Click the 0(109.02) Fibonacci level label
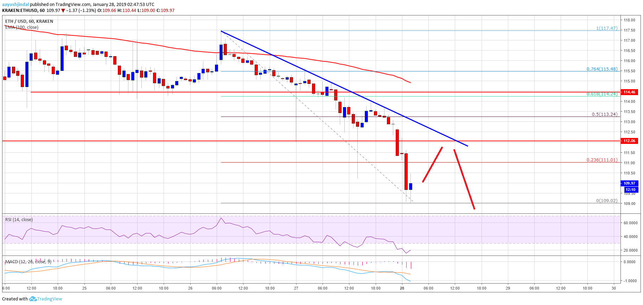643x305 pixels. tap(607, 201)
